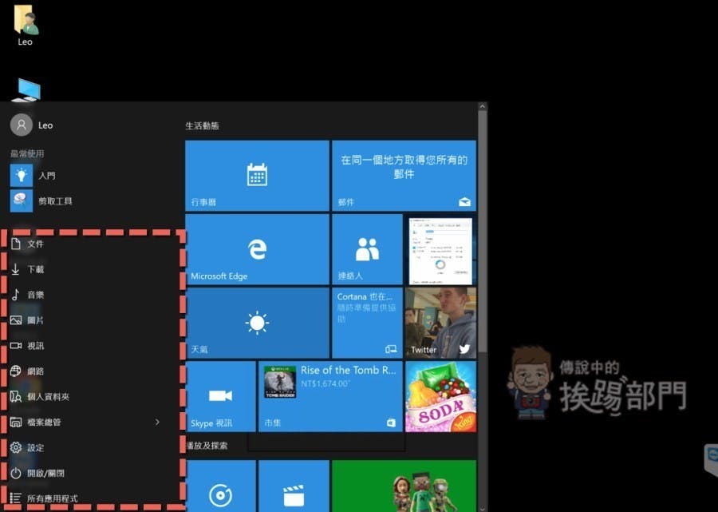
Task: Click the Leo user account avatar
Action: [x=21, y=125]
